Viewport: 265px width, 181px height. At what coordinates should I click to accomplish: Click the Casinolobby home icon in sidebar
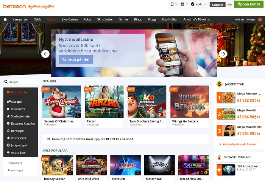(8, 92)
